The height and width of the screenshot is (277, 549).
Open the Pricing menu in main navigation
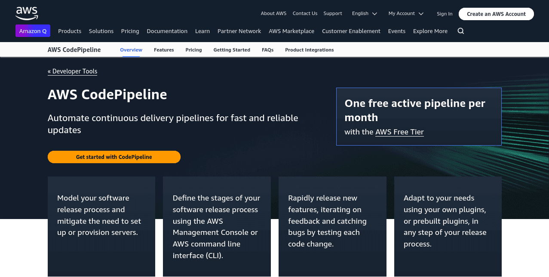[130, 31]
